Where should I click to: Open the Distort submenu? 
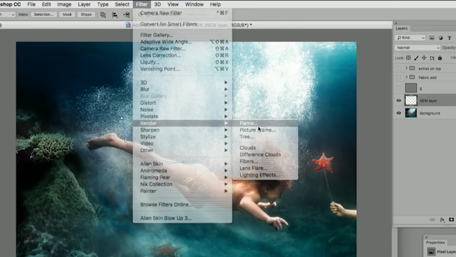pyautogui.click(x=182, y=103)
